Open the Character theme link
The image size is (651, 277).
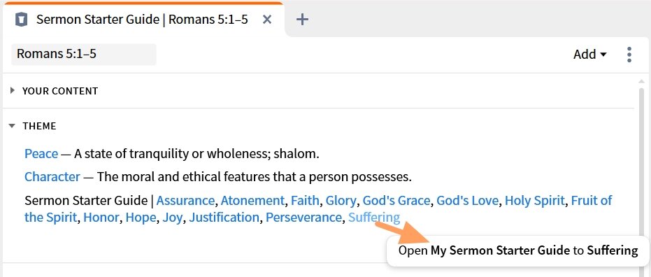click(x=52, y=177)
